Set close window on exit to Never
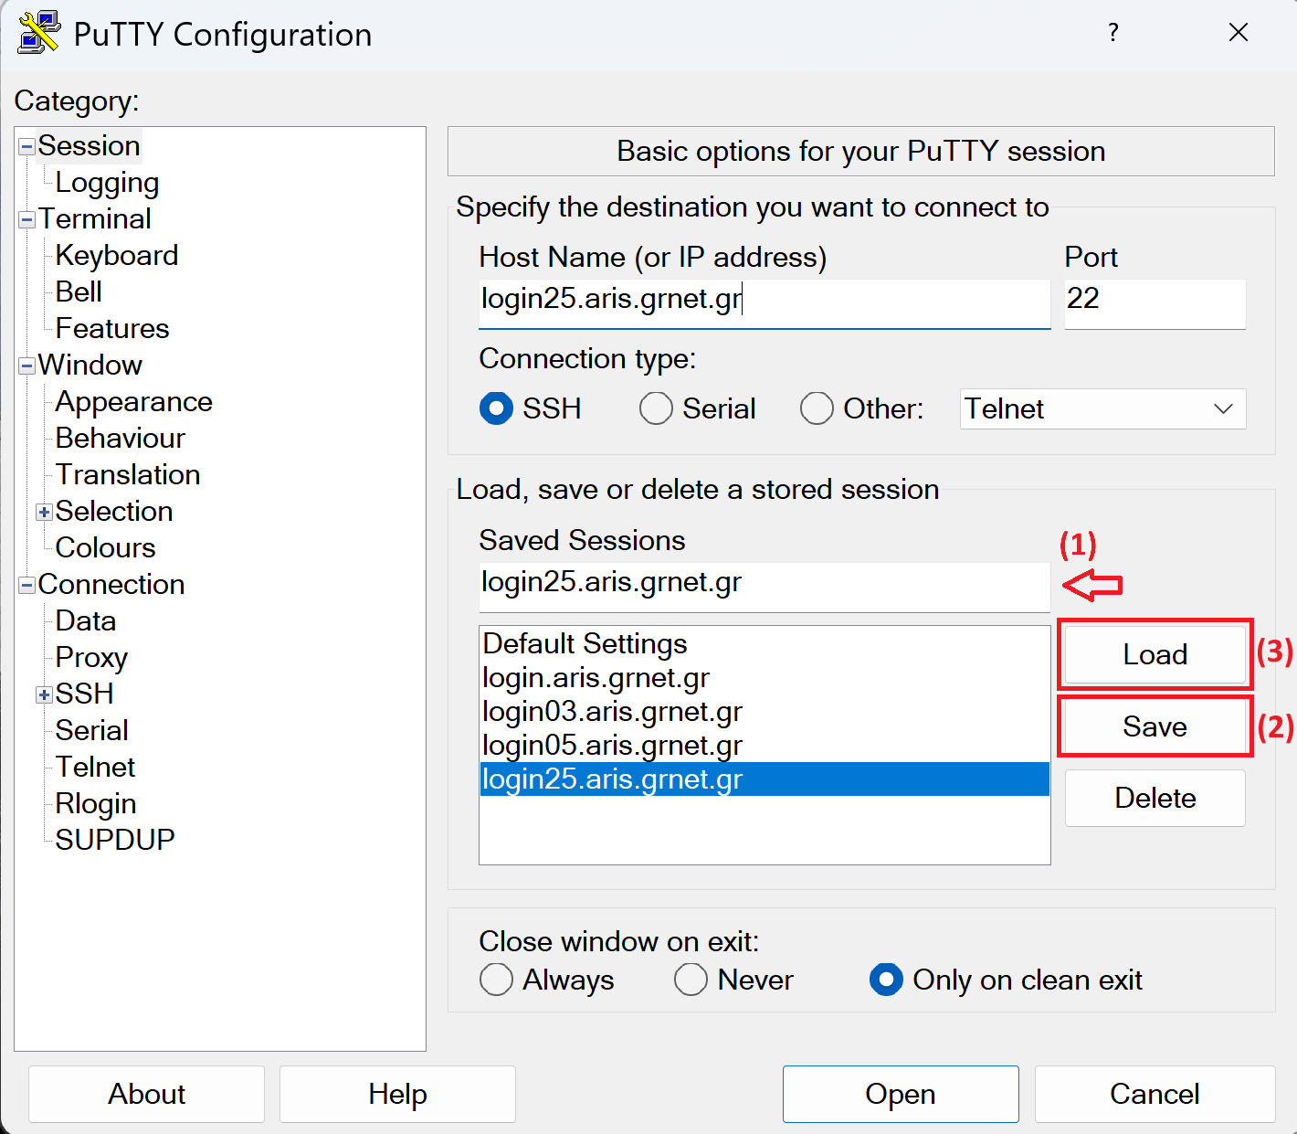 691,980
